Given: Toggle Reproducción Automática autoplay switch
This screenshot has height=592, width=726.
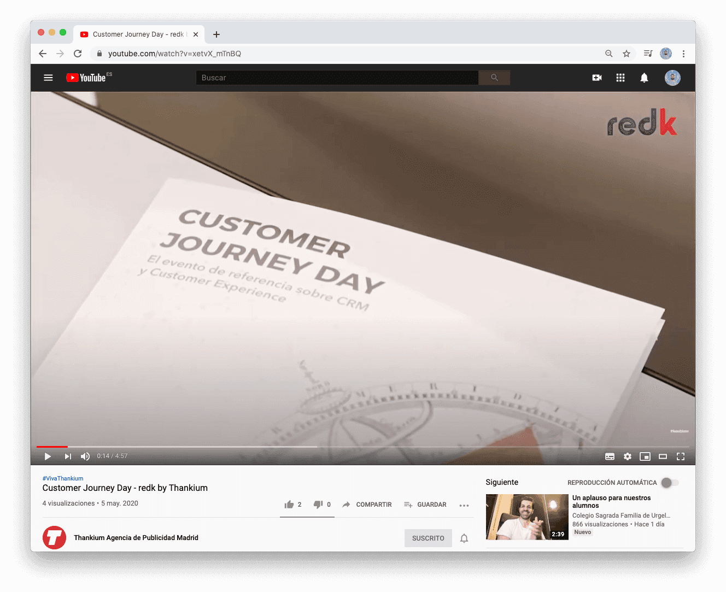Looking at the screenshot, I should click(670, 483).
